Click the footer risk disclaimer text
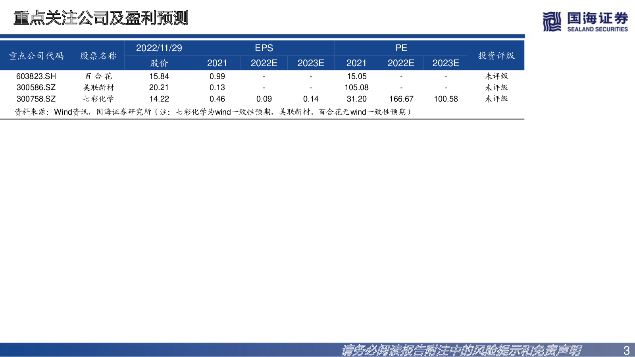 [x=461, y=350]
